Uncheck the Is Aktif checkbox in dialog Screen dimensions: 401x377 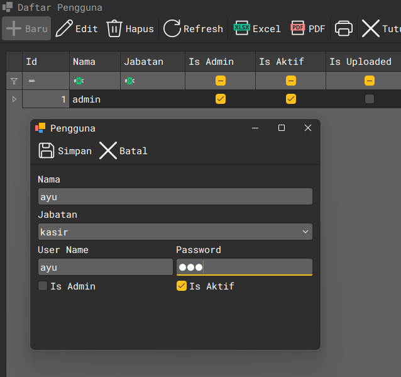point(182,286)
